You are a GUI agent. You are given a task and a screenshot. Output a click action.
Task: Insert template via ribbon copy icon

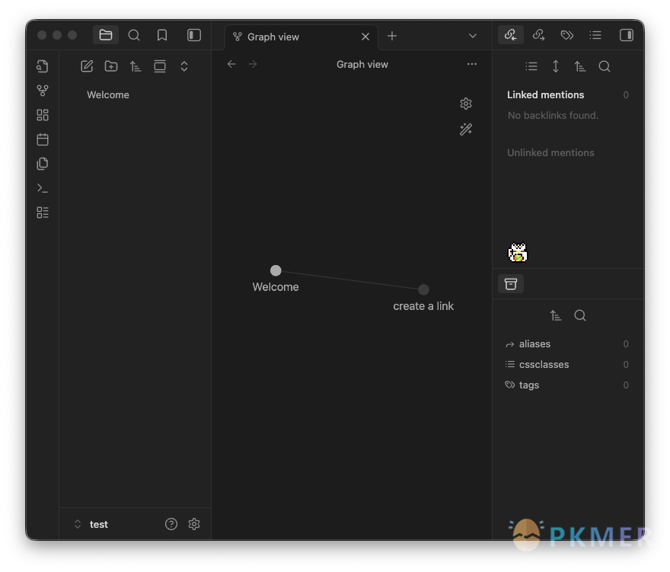[43, 164]
